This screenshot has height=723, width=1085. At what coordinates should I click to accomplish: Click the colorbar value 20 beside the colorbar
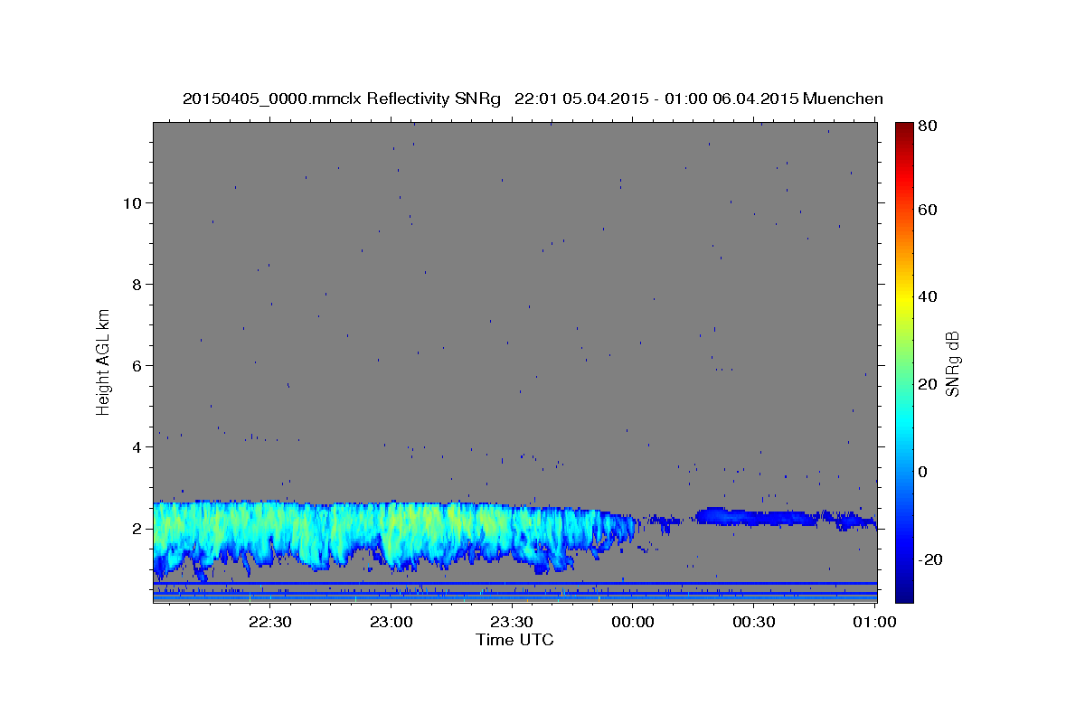(928, 384)
